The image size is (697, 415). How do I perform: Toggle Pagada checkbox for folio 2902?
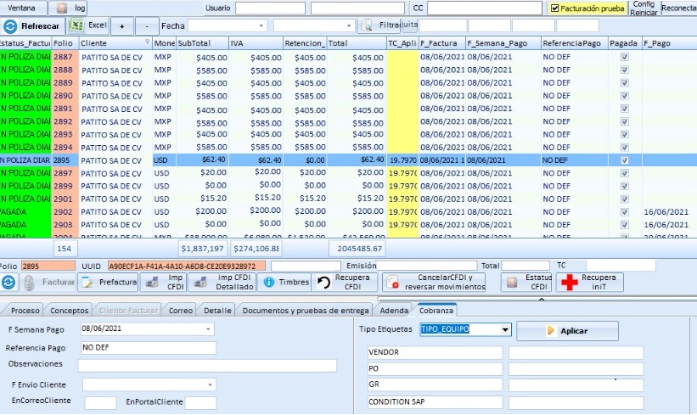[625, 212]
